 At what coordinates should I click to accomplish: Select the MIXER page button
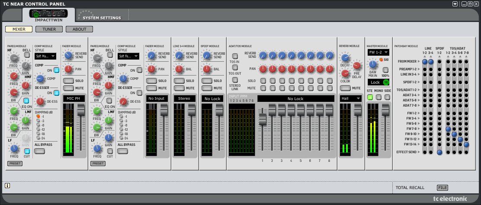[x=19, y=29]
